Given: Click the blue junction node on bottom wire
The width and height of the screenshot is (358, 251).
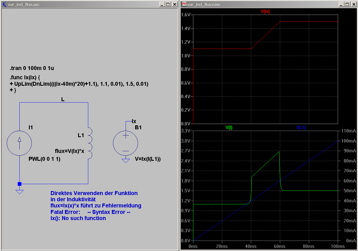Looking at the screenshot, I should (x=19, y=184).
